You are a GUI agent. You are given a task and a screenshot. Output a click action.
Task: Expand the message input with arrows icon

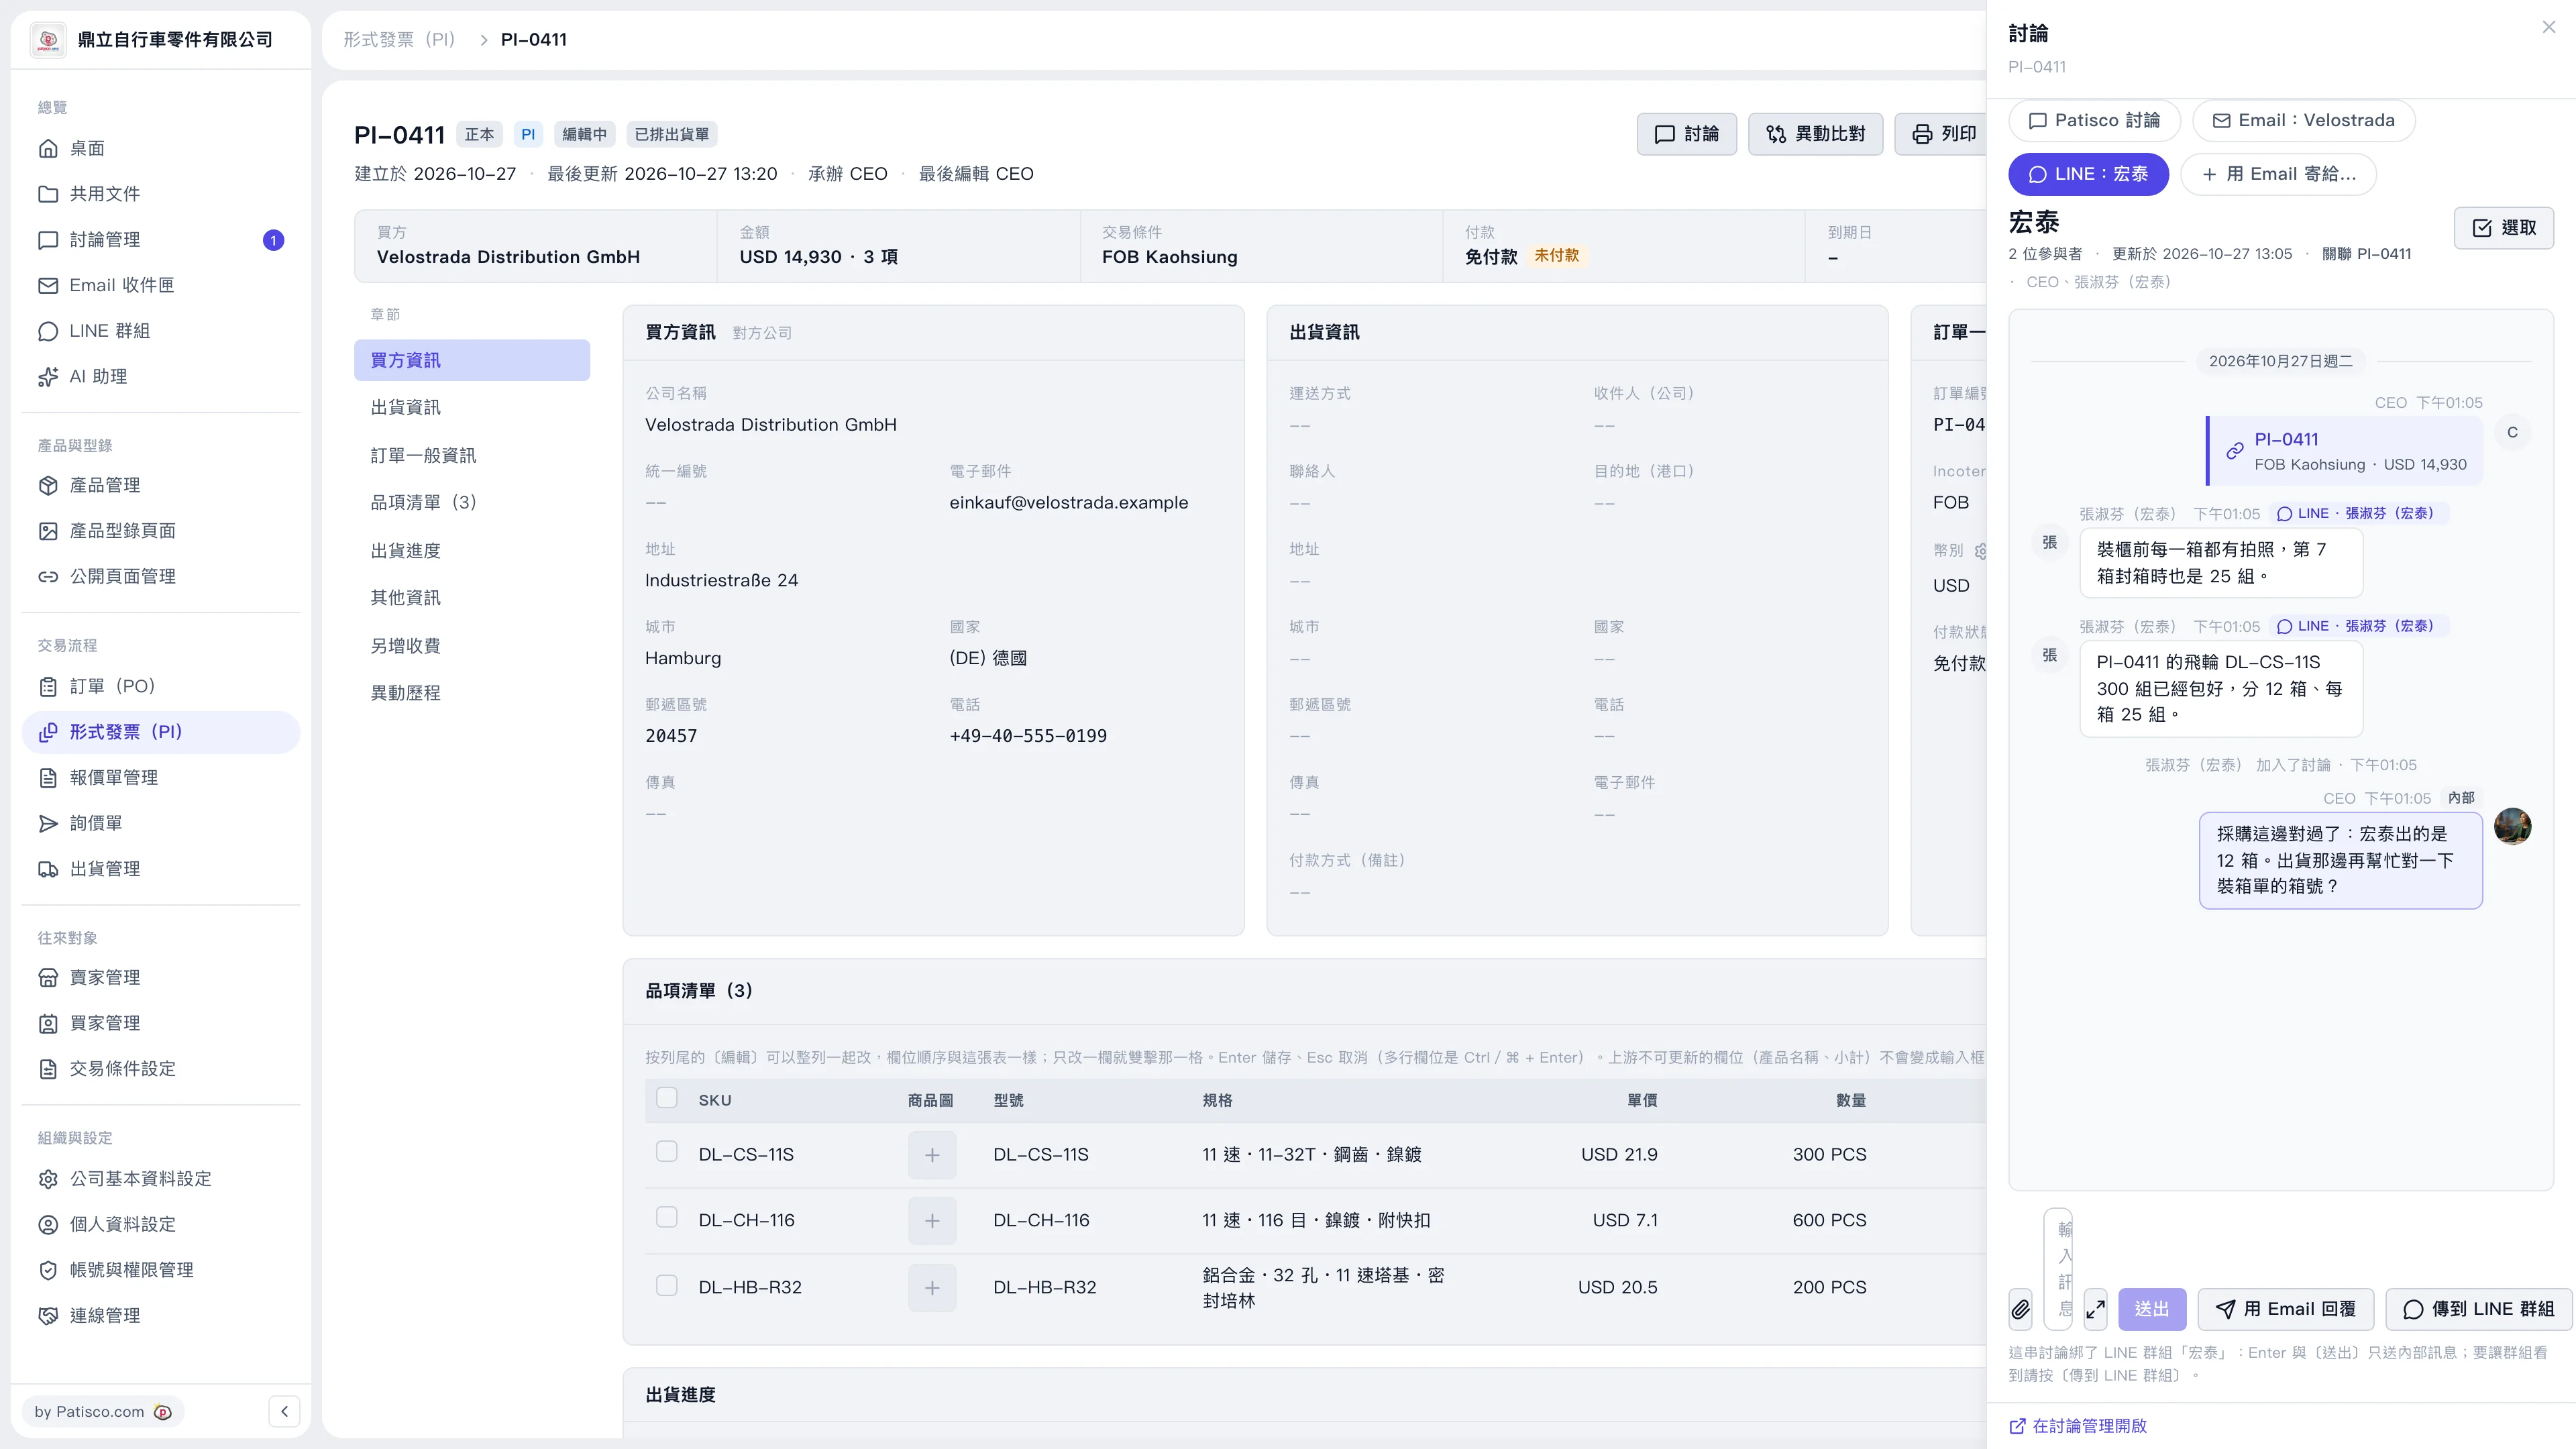point(2096,1309)
